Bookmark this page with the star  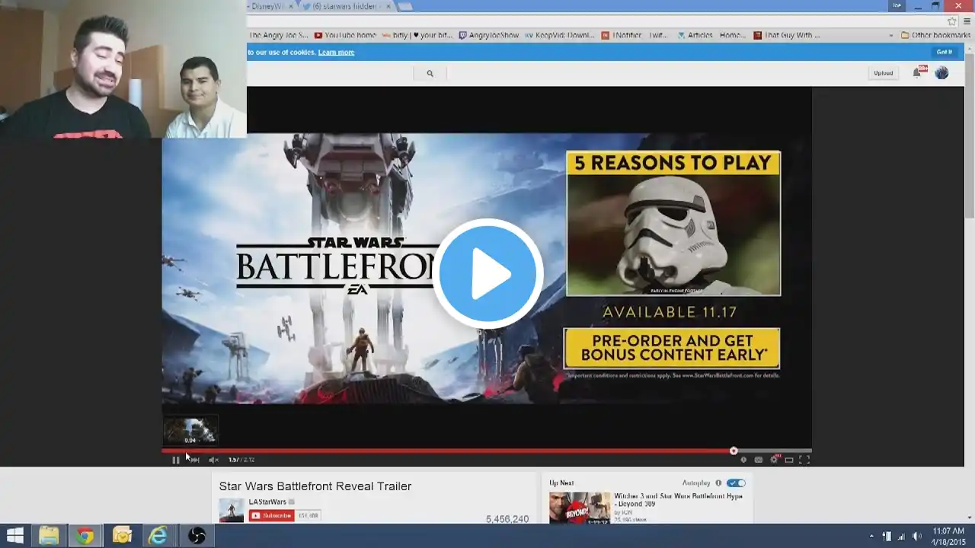pos(952,21)
